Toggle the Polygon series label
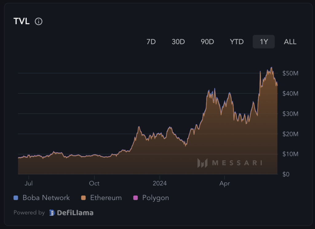Viewport: 315px width, 229px height. (x=155, y=198)
